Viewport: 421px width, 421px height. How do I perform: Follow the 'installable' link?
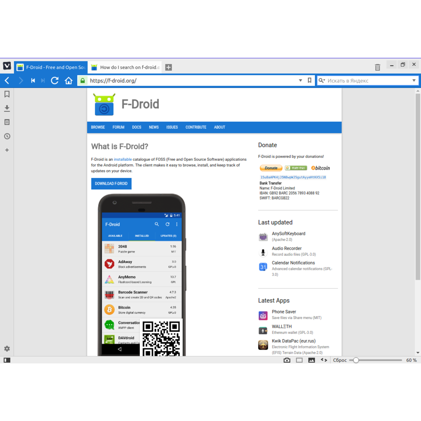[123, 159]
